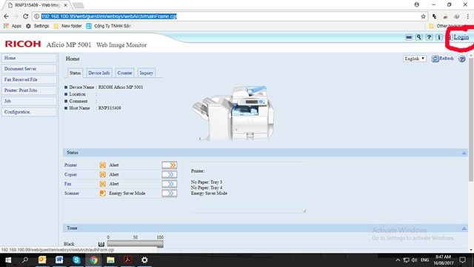Switch to the Counter tab

[124, 73]
